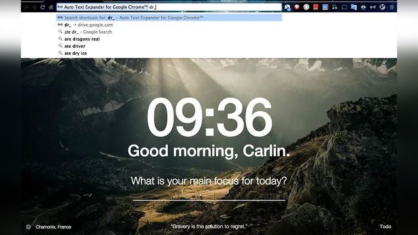Go to the home page icon
Image resolution: width=418 pixels, height=235 pixels.
[x=51, y=7]
